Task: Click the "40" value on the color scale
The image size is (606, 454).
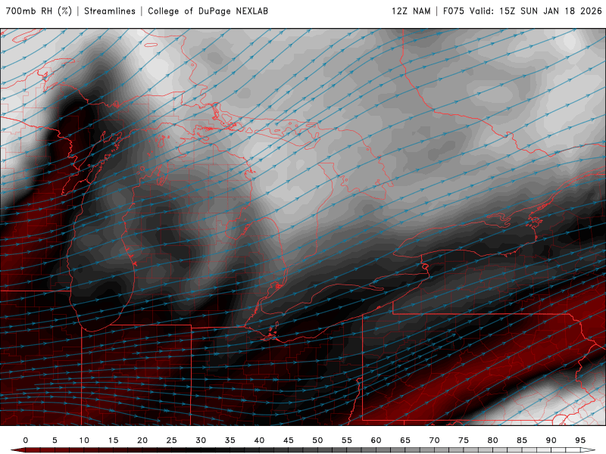Action: tap(259, 440)
